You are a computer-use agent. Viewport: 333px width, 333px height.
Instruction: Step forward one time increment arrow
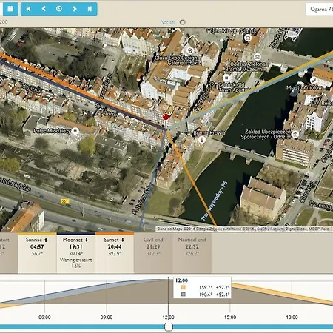pyautogui.click(x=74, y=9)
